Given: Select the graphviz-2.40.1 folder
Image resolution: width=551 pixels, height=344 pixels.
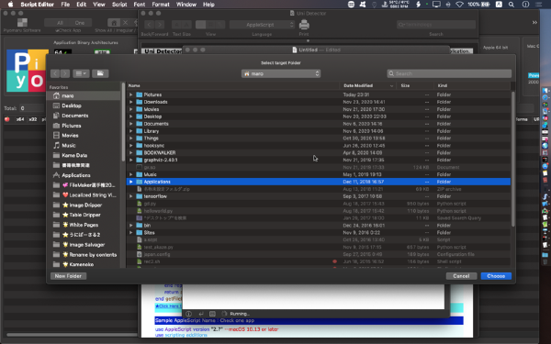Looking at the screenshot, I should coord(319,160).
